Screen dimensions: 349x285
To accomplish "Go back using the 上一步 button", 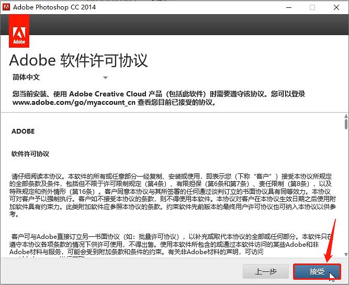I will 266,271.
